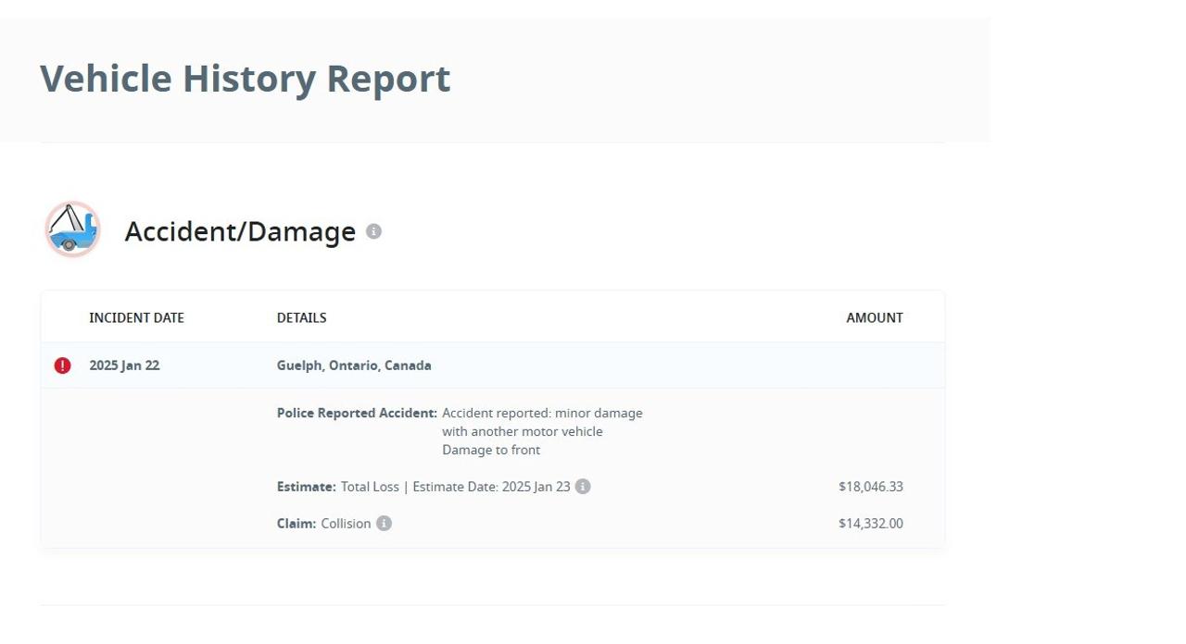
Task: Click the Vehicle History Report title
Action: click(246, 79)
